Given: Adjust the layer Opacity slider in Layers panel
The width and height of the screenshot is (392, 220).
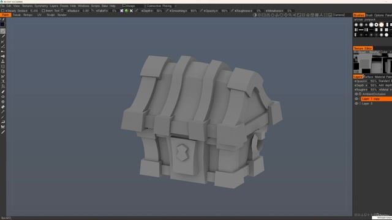Looking at the screenshot, I should click(x=361, y=81).
